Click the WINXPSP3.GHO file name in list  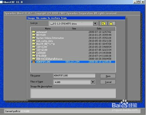[43, 62]
